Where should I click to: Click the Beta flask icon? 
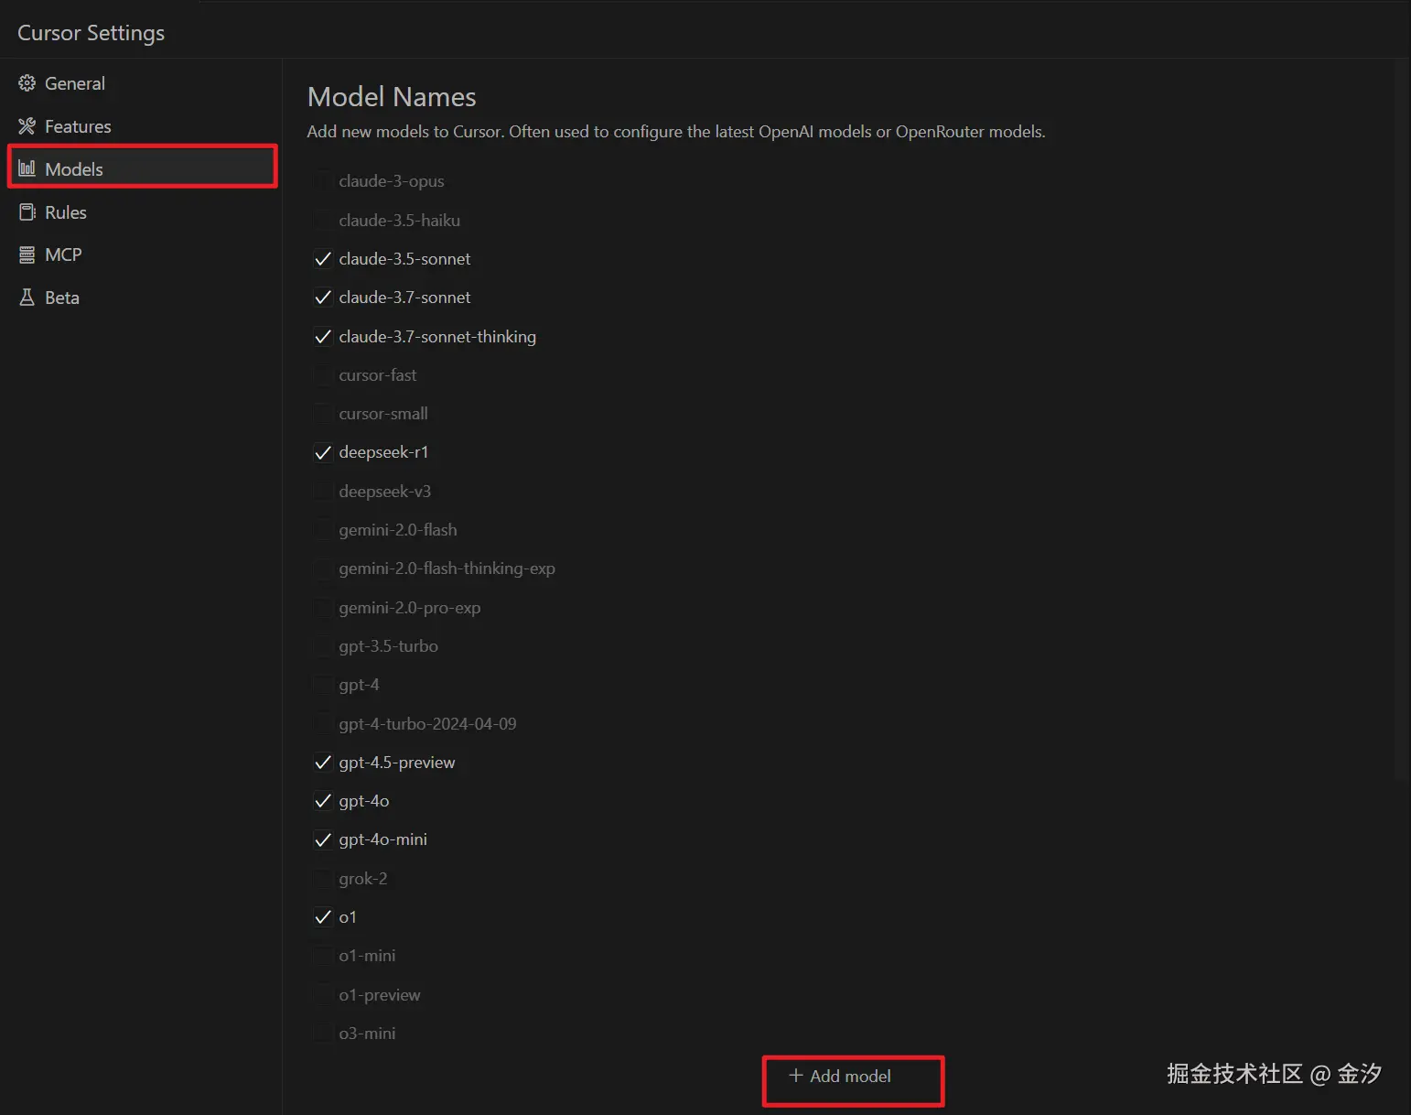(x=27, y=298)
